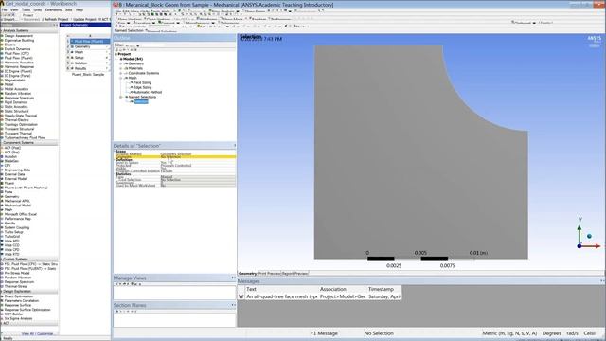Collapse the Analysis Systems toolbox group
The height and width of the screenshot is (341, 606).
click(x=2, y=30)
